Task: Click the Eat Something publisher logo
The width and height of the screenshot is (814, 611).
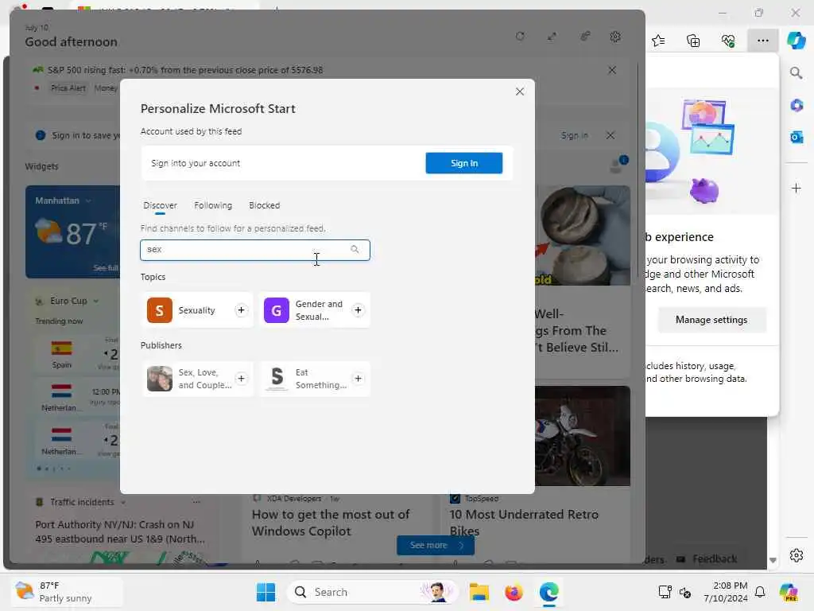Action: click(277, 379)
